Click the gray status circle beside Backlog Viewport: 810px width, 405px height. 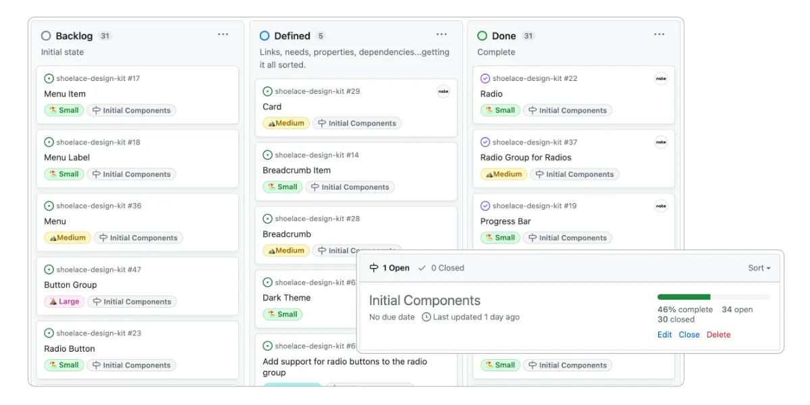point(46,35)
